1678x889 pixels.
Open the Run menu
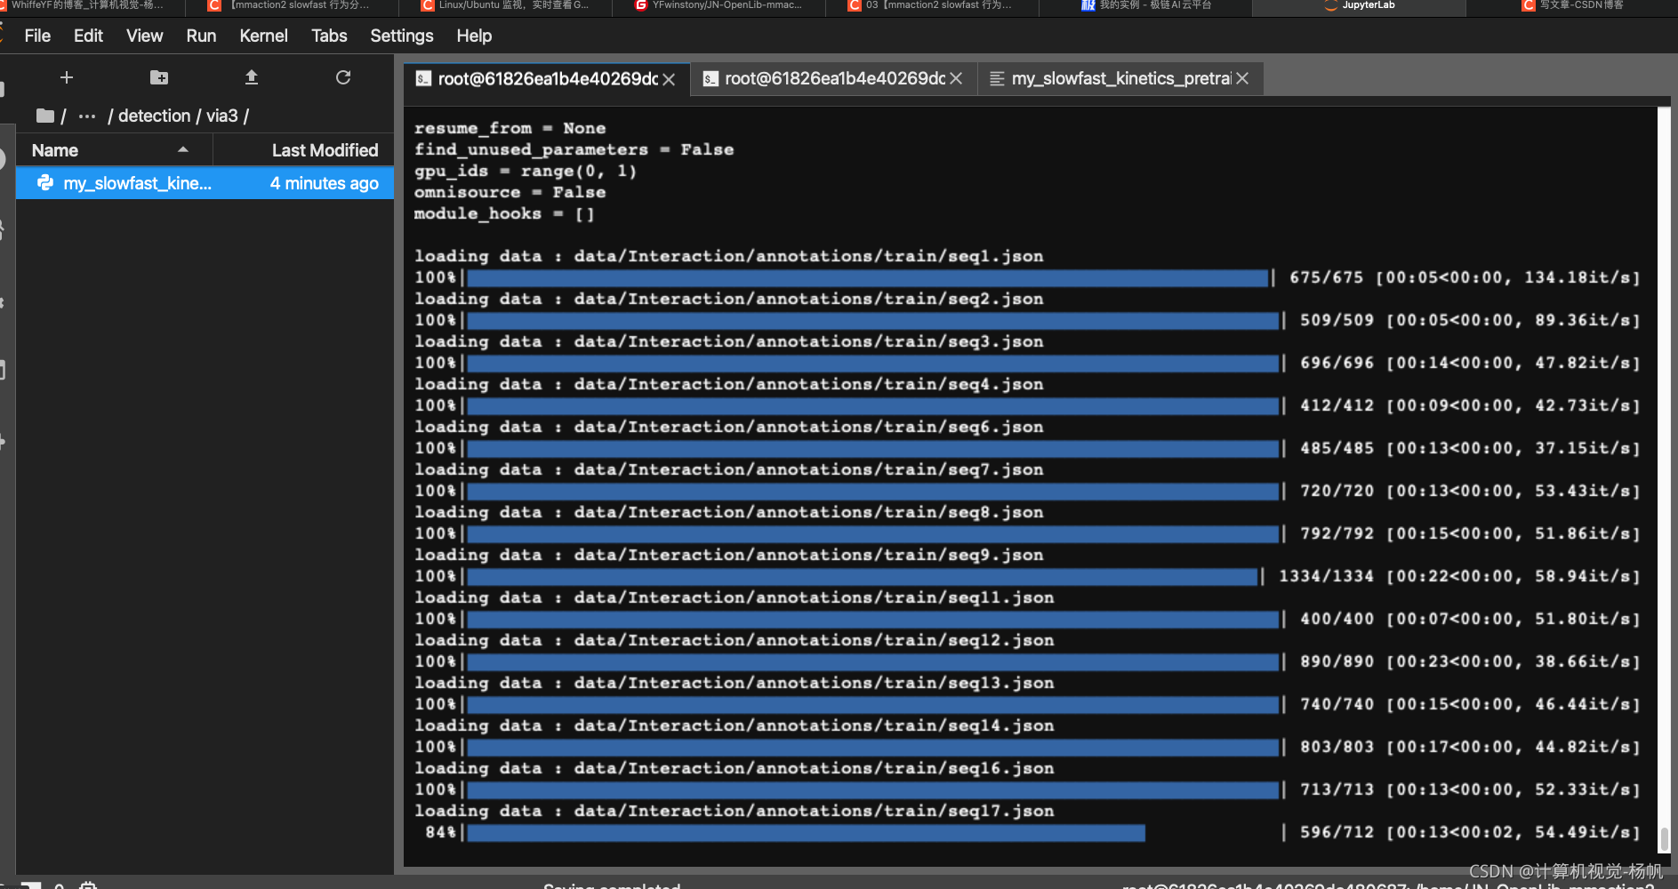pyautogui.click(x=201, y=36)
